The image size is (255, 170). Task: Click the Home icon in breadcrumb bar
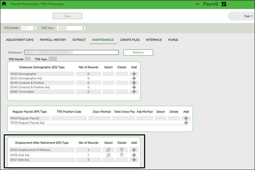(4, 4)
